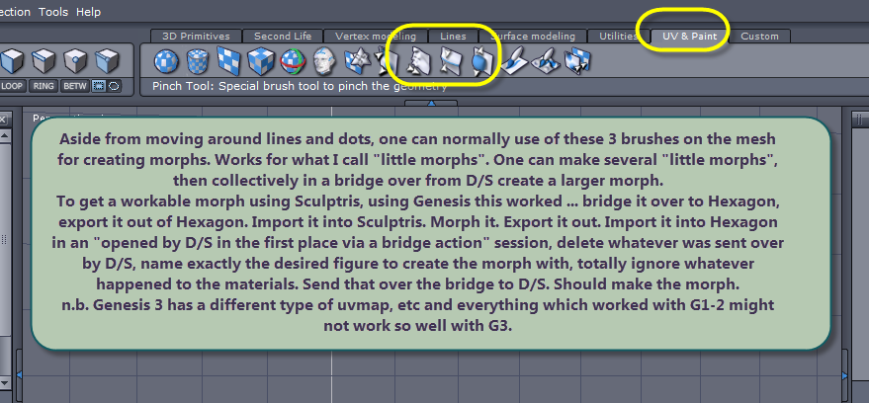Pick the cubic checkered projection icon

(260, 60)
